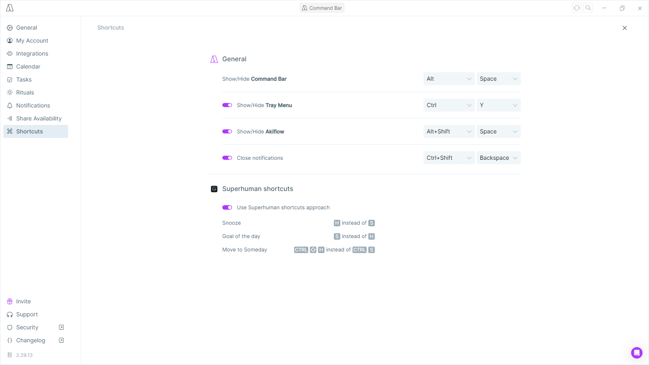649x365 pixels.
Task: Open the Command Bar button in title bar
Action: 322,8
